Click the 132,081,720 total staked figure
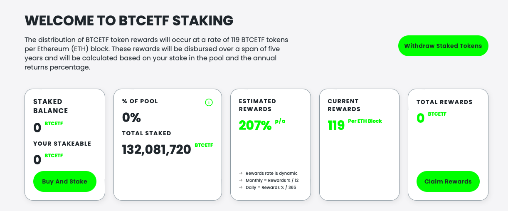 tap(157, 149)
